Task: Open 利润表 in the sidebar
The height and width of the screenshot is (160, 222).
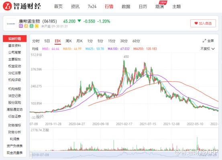Action: click(x=14, y=139)
